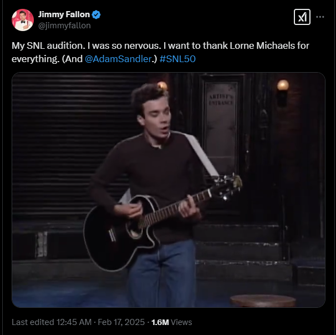
Task: Visit the @jimmyfallon handle
Action: pos(64,25)
